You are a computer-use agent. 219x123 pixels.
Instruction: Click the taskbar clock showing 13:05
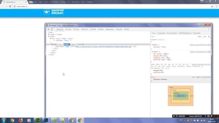212,120
